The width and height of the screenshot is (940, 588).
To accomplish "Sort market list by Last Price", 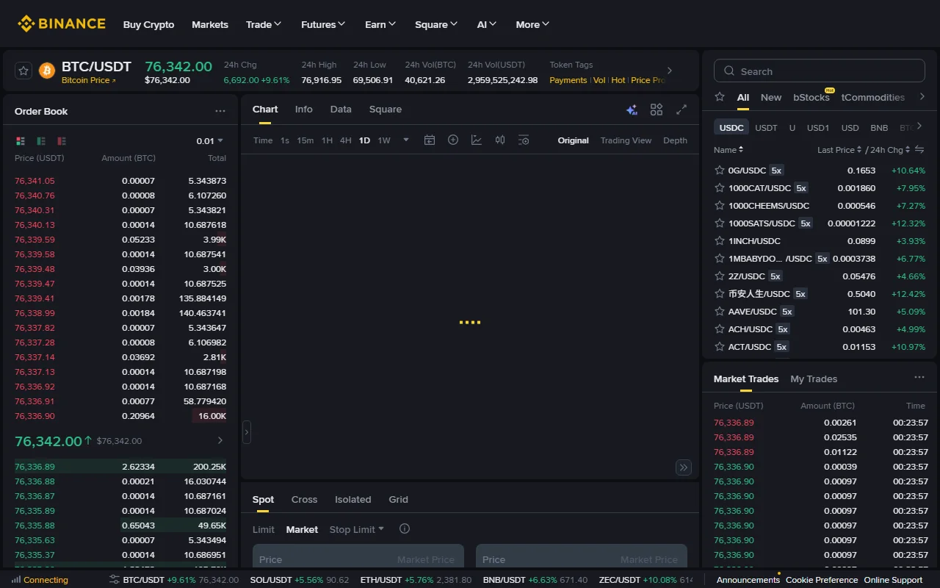I will tap(839, 150).
